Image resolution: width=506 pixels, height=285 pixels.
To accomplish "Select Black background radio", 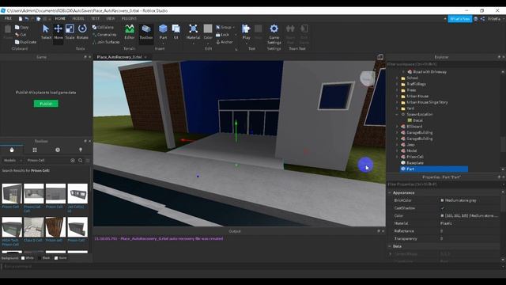I will click(x=40, y=258).
